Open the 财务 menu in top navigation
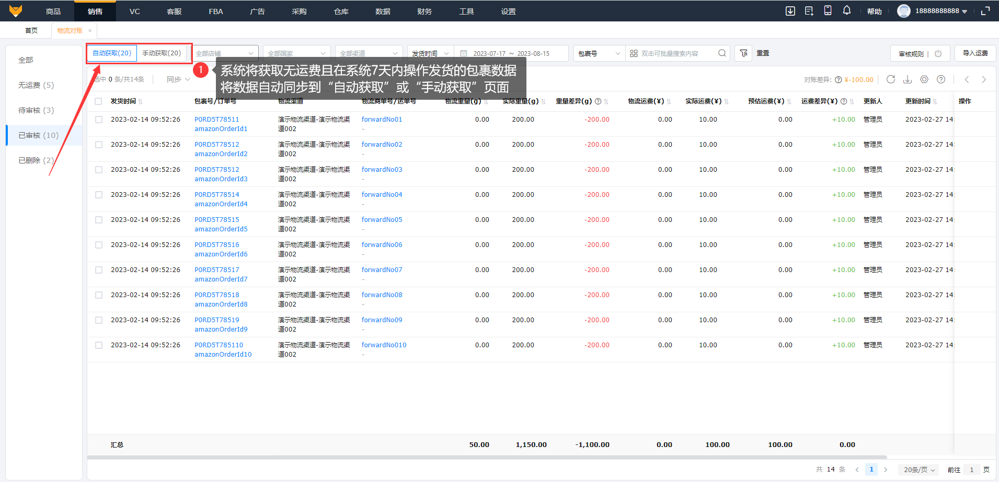Viewport: 999px width, 482px height. pyautogui.click(x=424, y=11)
